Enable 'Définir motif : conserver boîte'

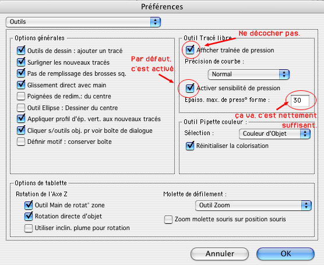21,142
